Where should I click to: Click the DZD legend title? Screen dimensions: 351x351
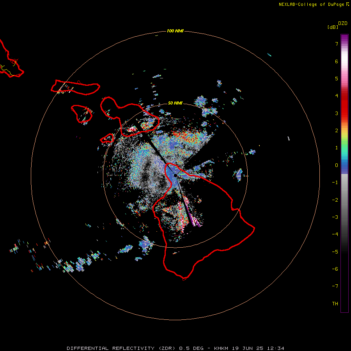coord(343,23)
